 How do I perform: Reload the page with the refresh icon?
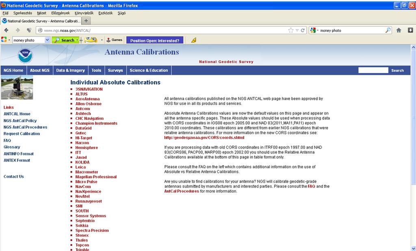point(303,30)
